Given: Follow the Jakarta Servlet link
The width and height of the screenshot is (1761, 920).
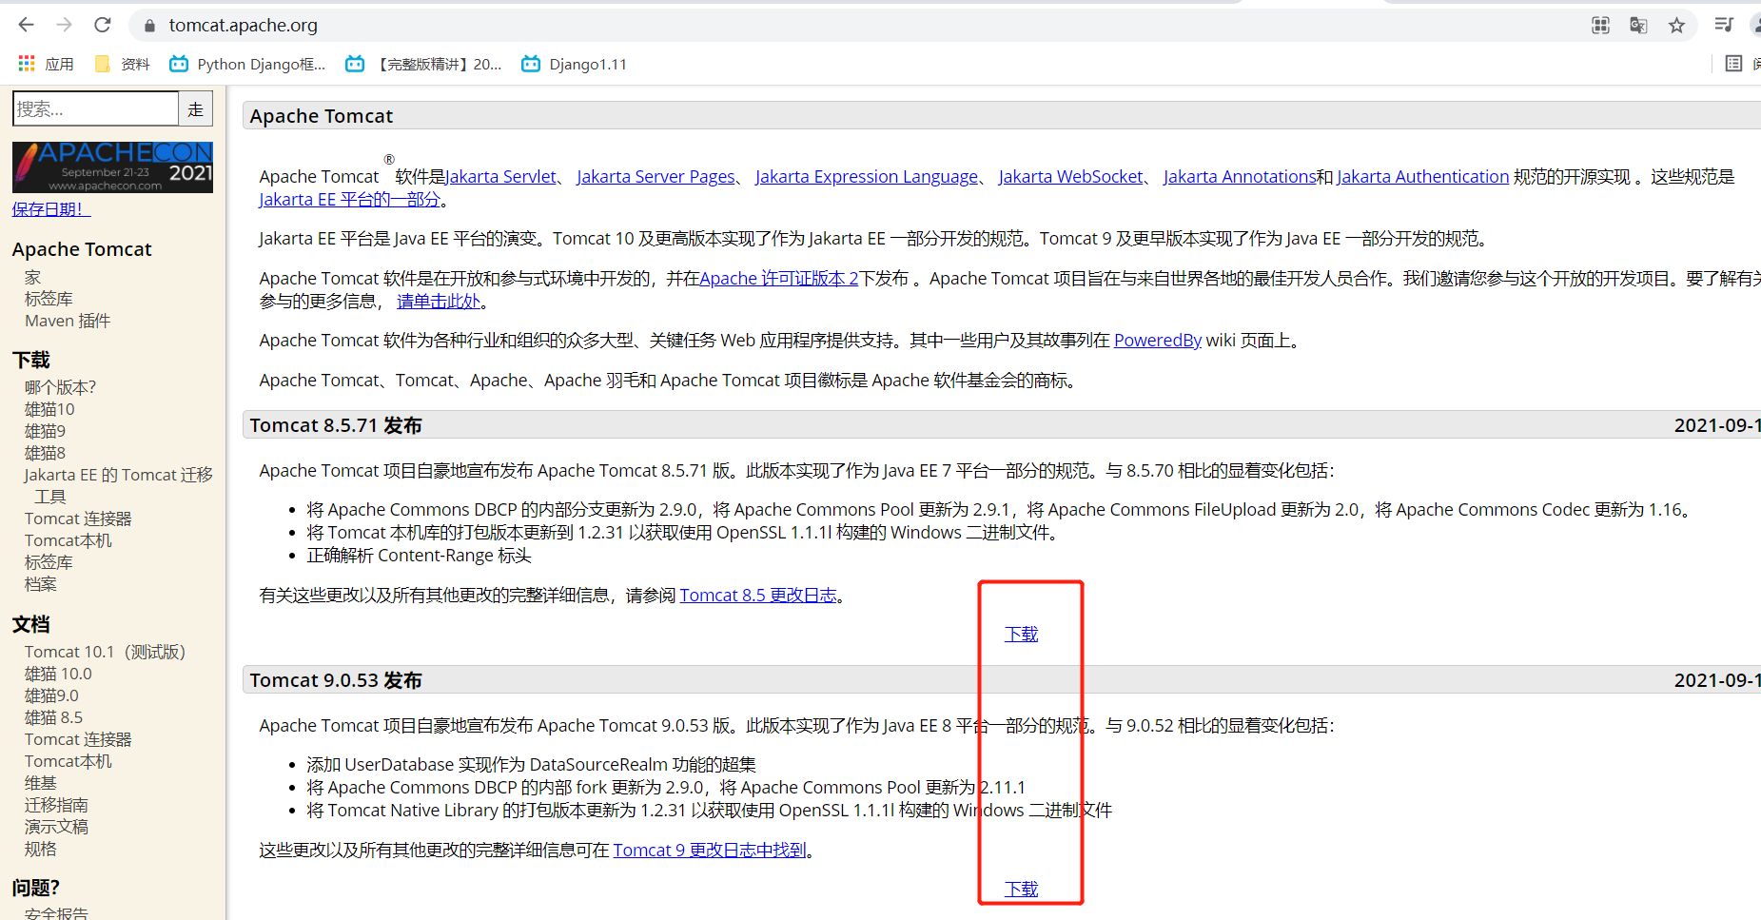Looking at the screenshot, I should [501, 176].
